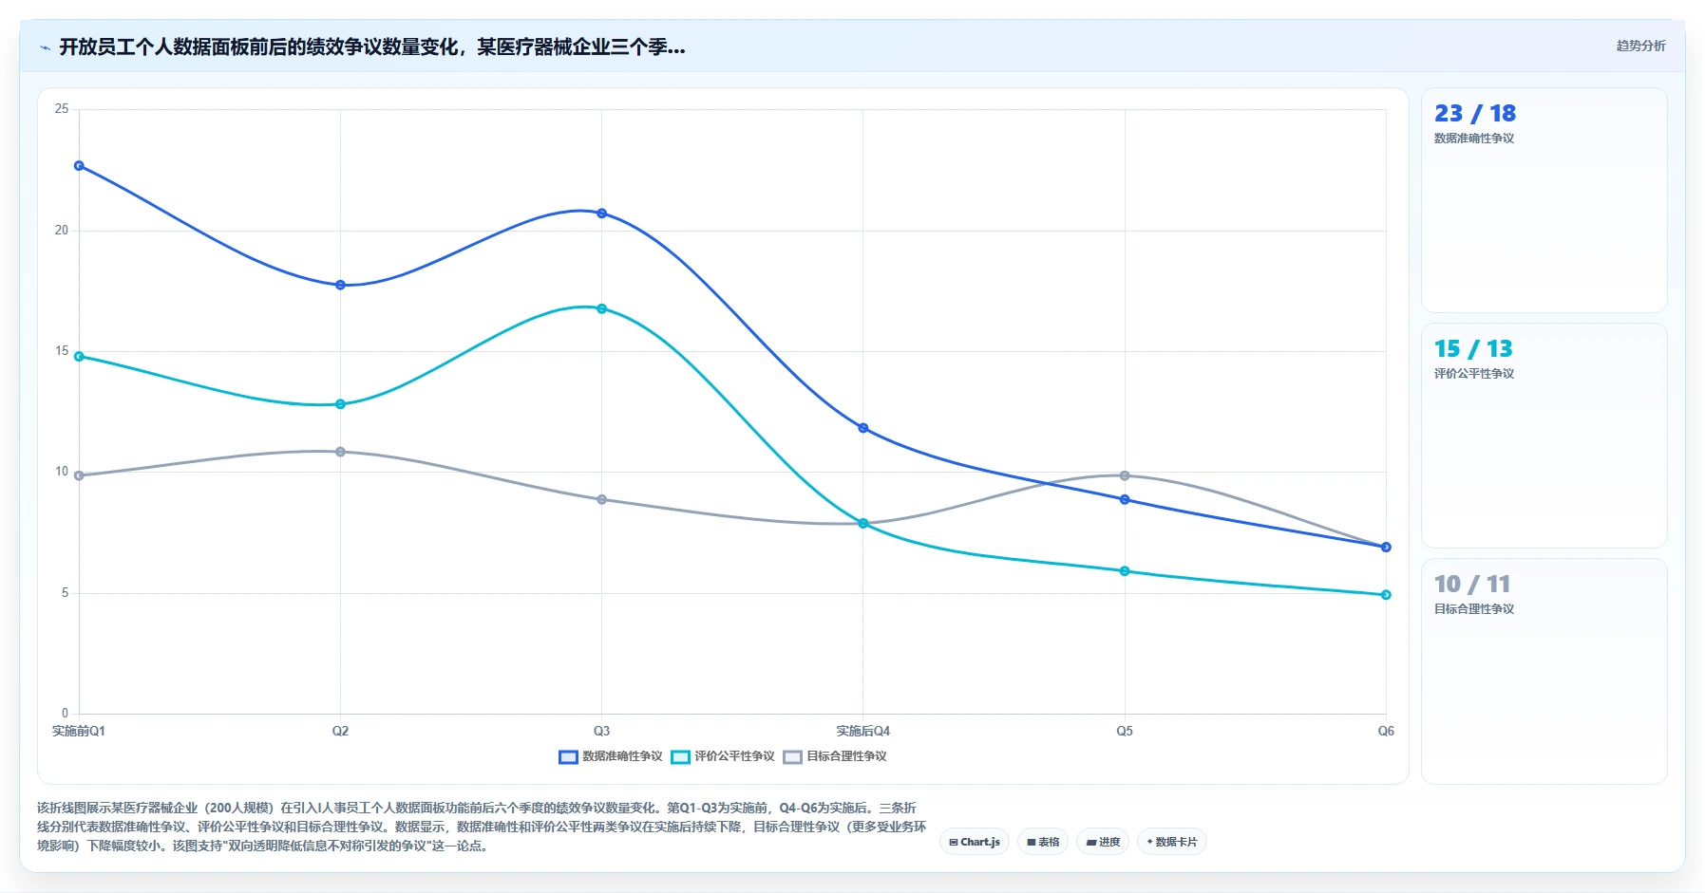Image resolution: width=1705 pixels, height=893 pixels.
Task: Open the 15 / 13 评价公平性争议 stat card
Action: point(1544,436)
